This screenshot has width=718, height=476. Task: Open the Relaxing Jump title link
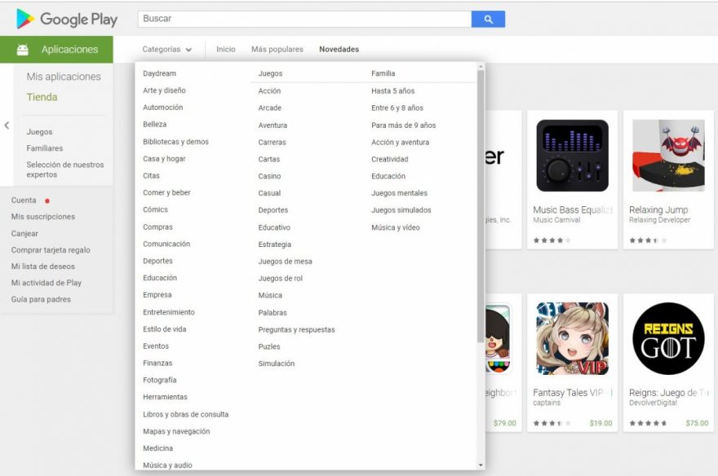pyautogui.click(x=658, y=209)
